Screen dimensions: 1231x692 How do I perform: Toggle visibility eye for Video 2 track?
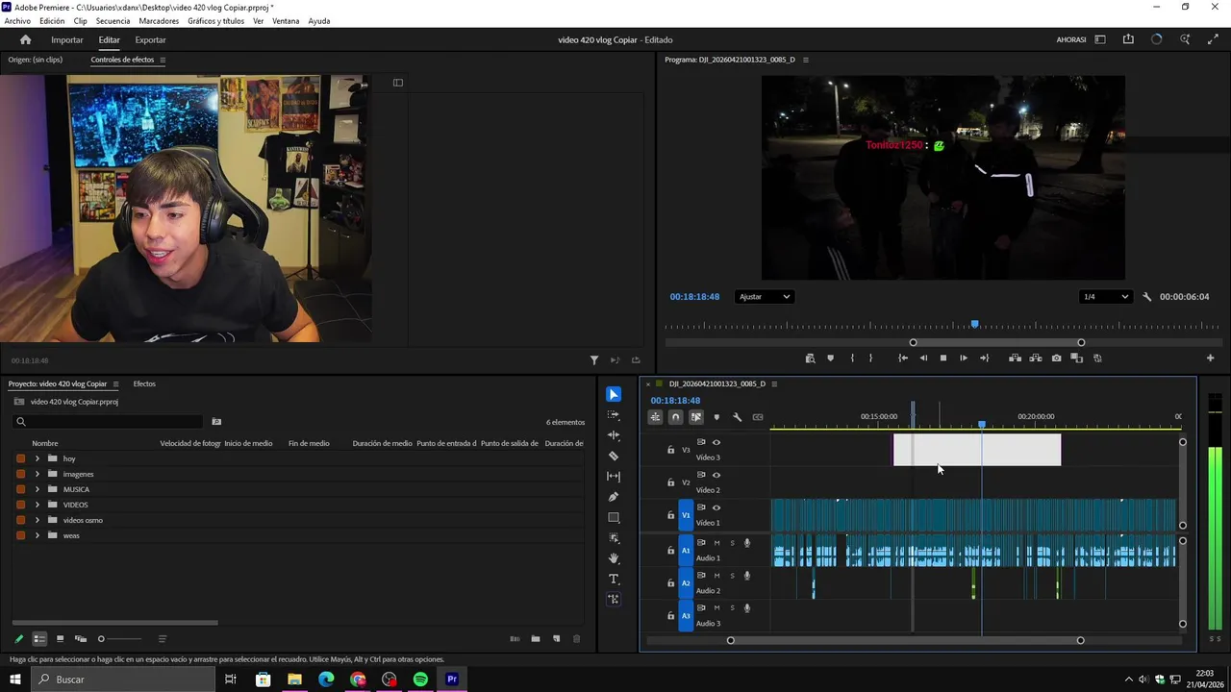(x=716, y=475)
